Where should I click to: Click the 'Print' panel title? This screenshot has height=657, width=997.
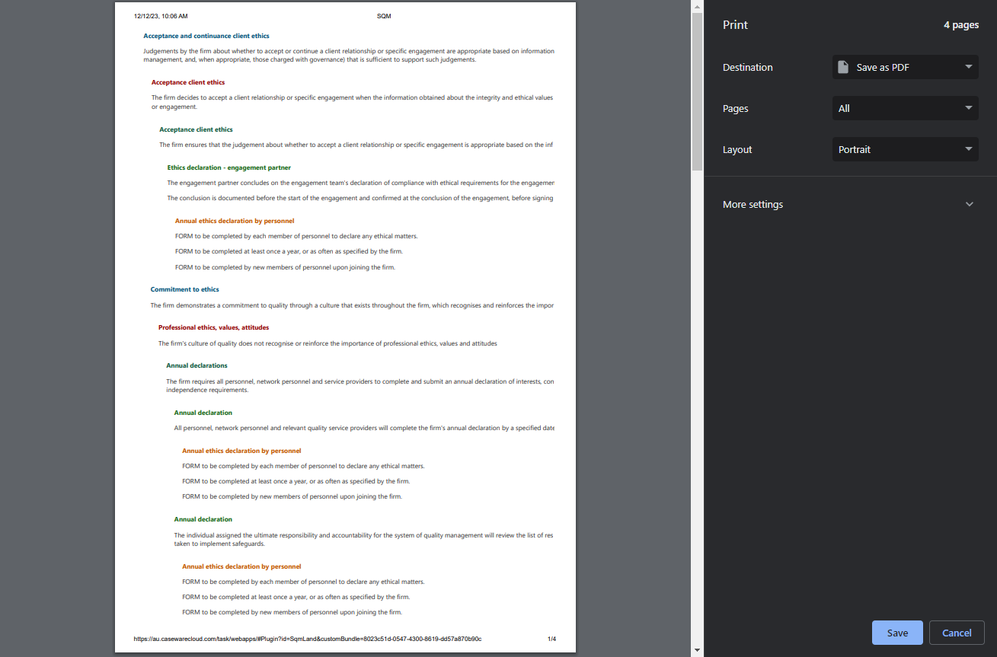(735, 25)
